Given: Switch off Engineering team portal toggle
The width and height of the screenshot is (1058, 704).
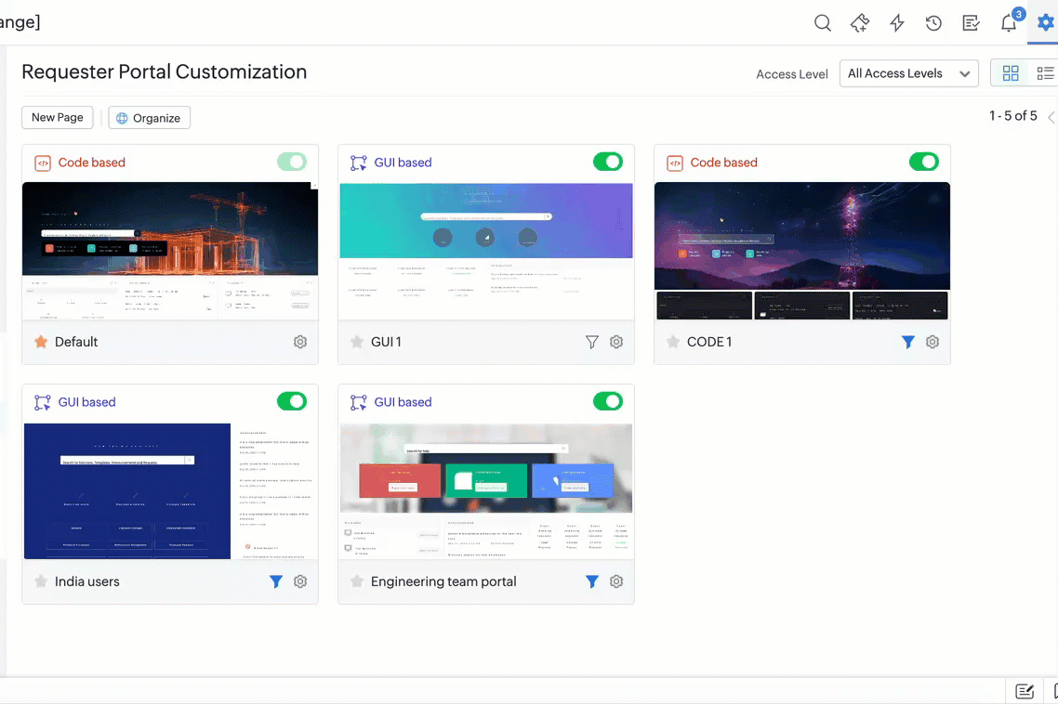Looking at the screenshot, I should tap(607, 402).
